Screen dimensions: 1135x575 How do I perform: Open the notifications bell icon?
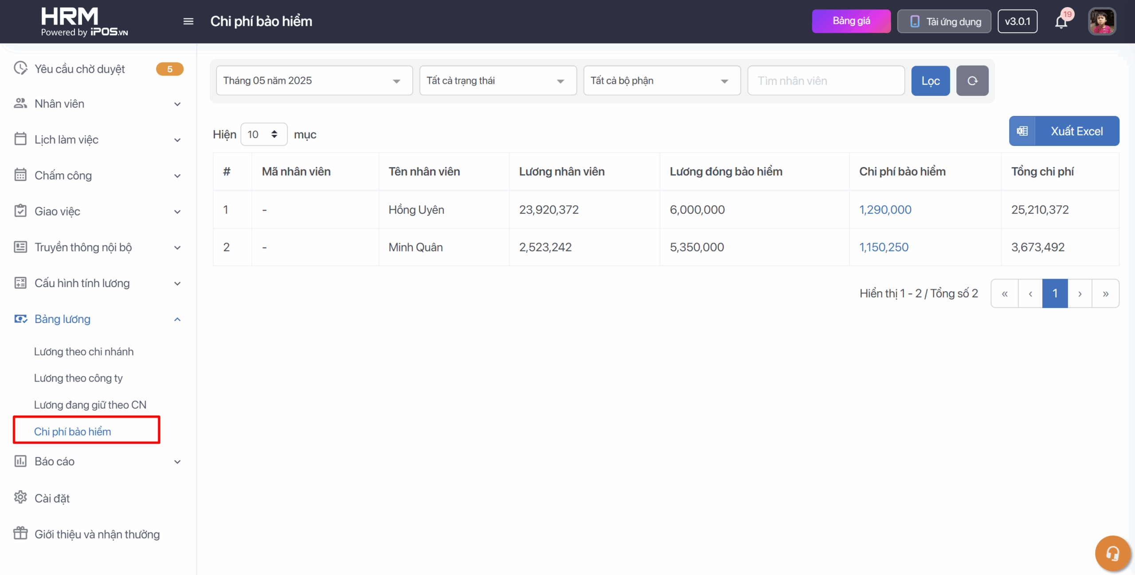tap(1061, 22)
